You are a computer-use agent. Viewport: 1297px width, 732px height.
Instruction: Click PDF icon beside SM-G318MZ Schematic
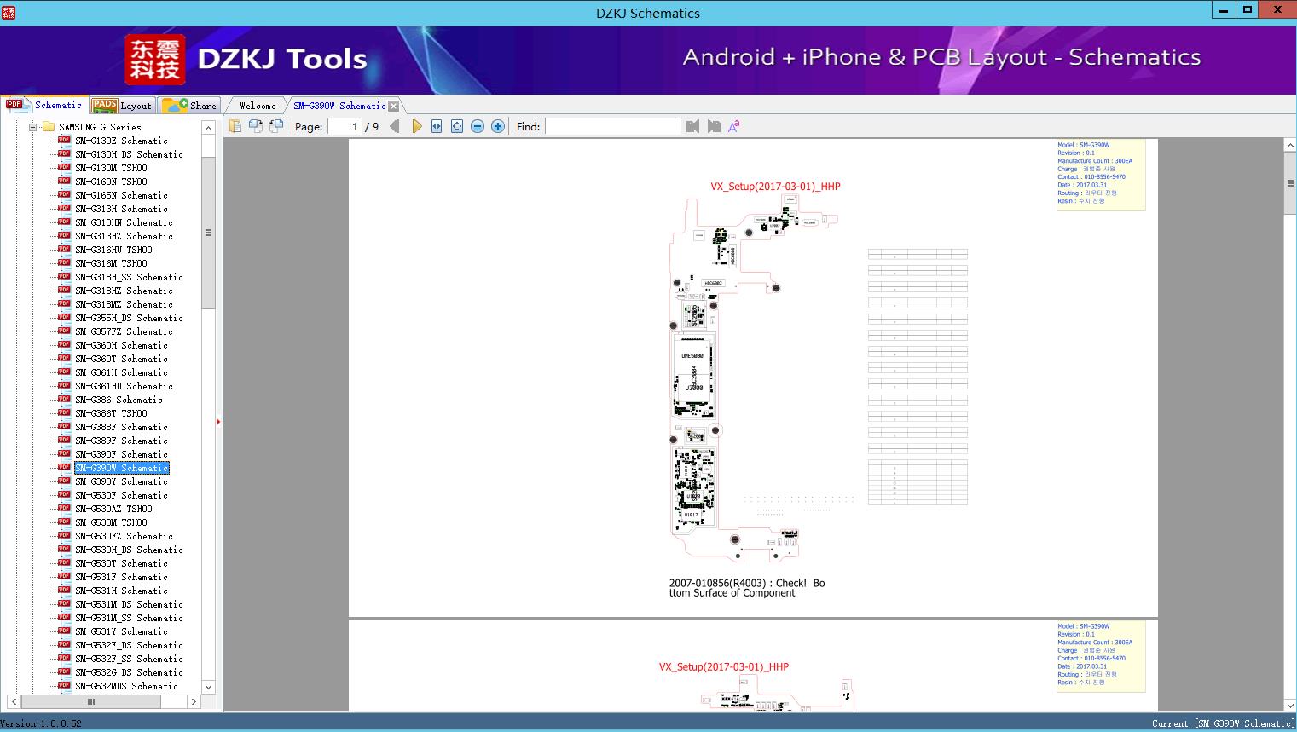click(x=64, y=303)
